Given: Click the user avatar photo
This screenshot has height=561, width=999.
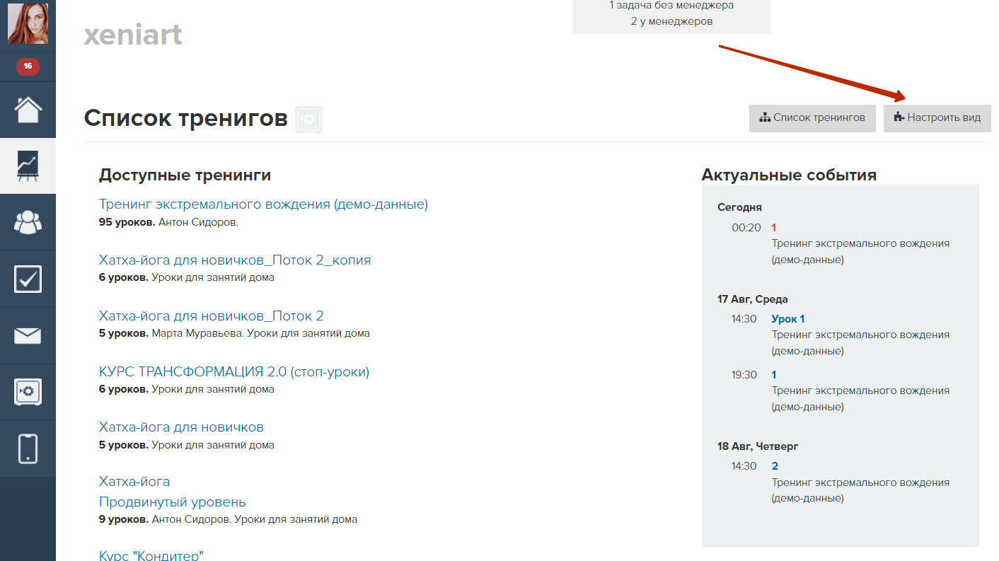Looking at the screenshot, I should click(28, 23).
